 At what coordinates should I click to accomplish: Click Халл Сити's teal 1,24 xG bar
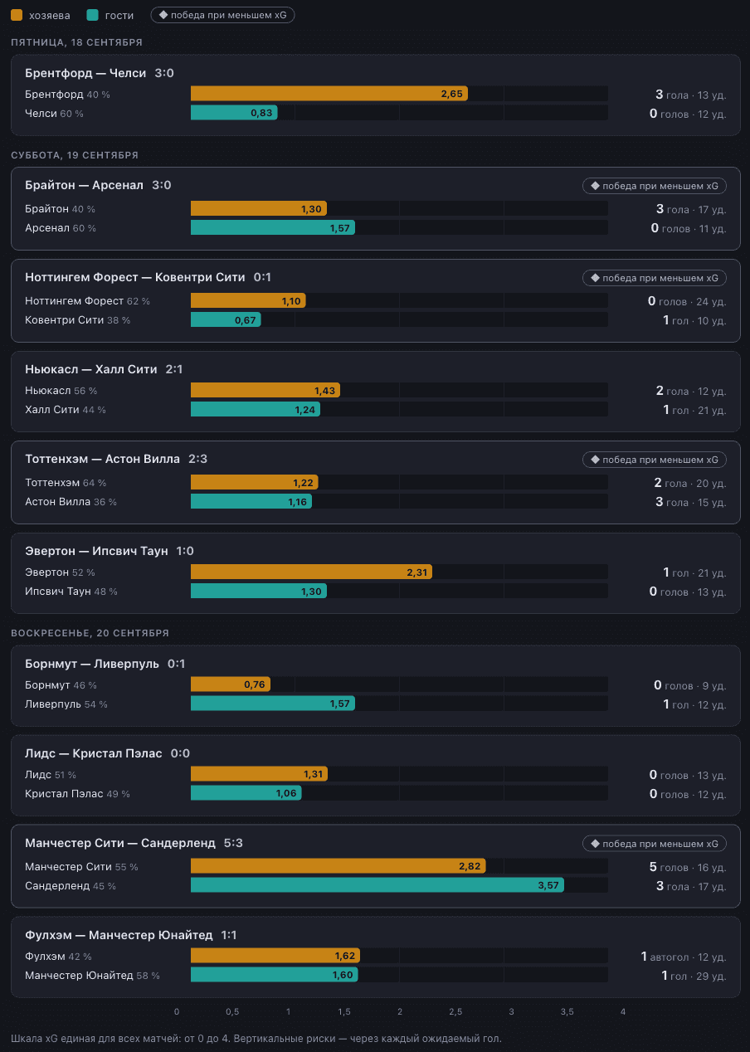[x=256, y=409]
